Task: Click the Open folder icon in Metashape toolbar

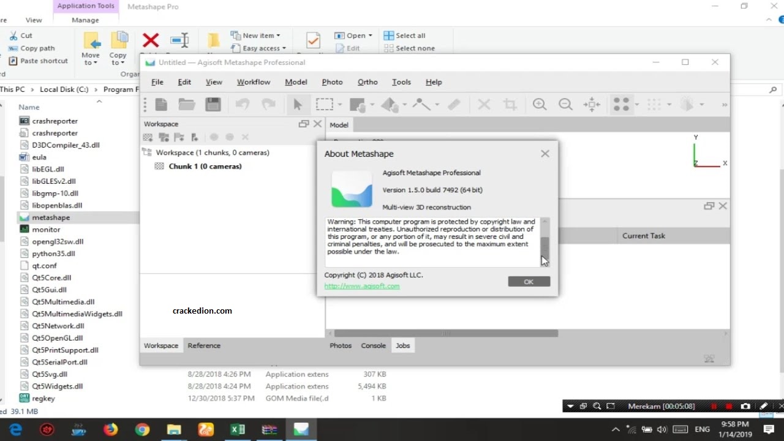Action: click(x=187, y=105)
